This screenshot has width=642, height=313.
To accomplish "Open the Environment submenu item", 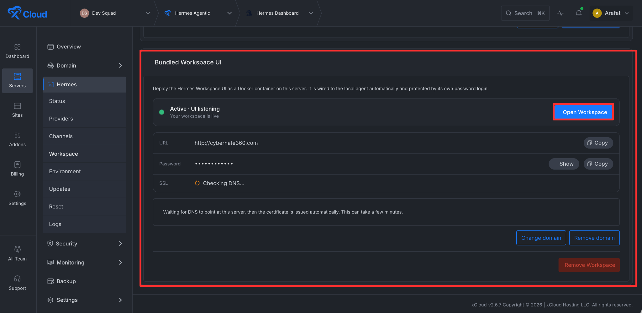I will click(84, 171).
